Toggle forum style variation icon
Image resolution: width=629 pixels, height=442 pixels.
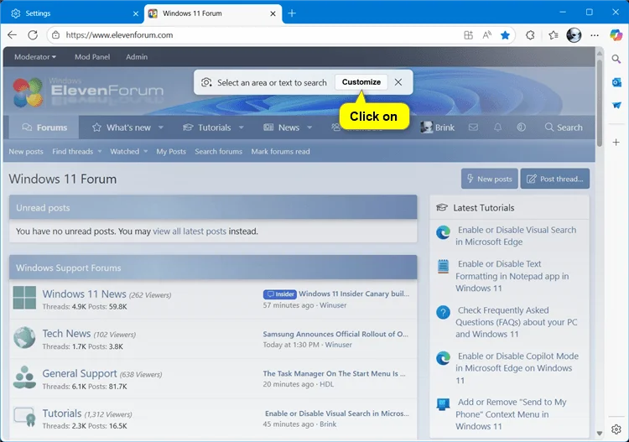[521, 127]
